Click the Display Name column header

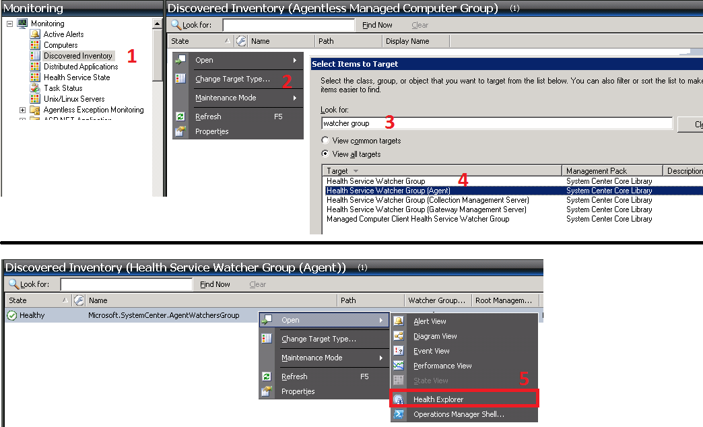point(415,41)
